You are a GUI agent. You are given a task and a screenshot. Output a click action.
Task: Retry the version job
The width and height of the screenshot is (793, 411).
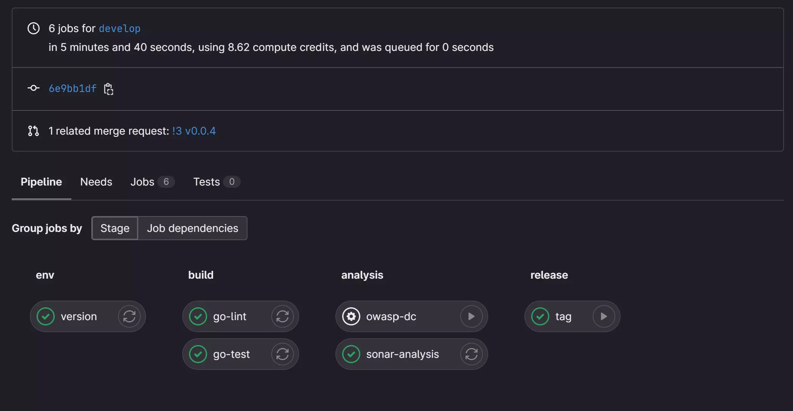(129, 316)
